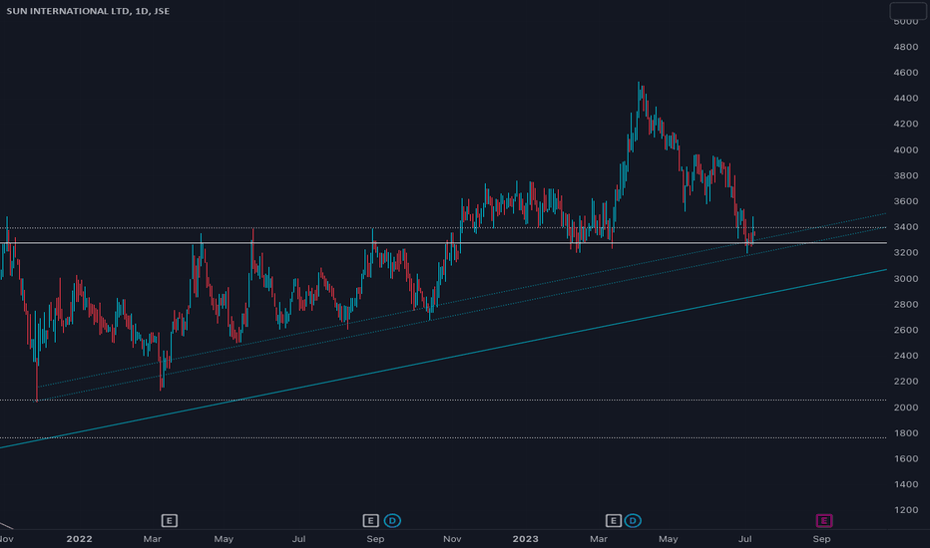Click the 3800 price axis label

coord(906,175)
